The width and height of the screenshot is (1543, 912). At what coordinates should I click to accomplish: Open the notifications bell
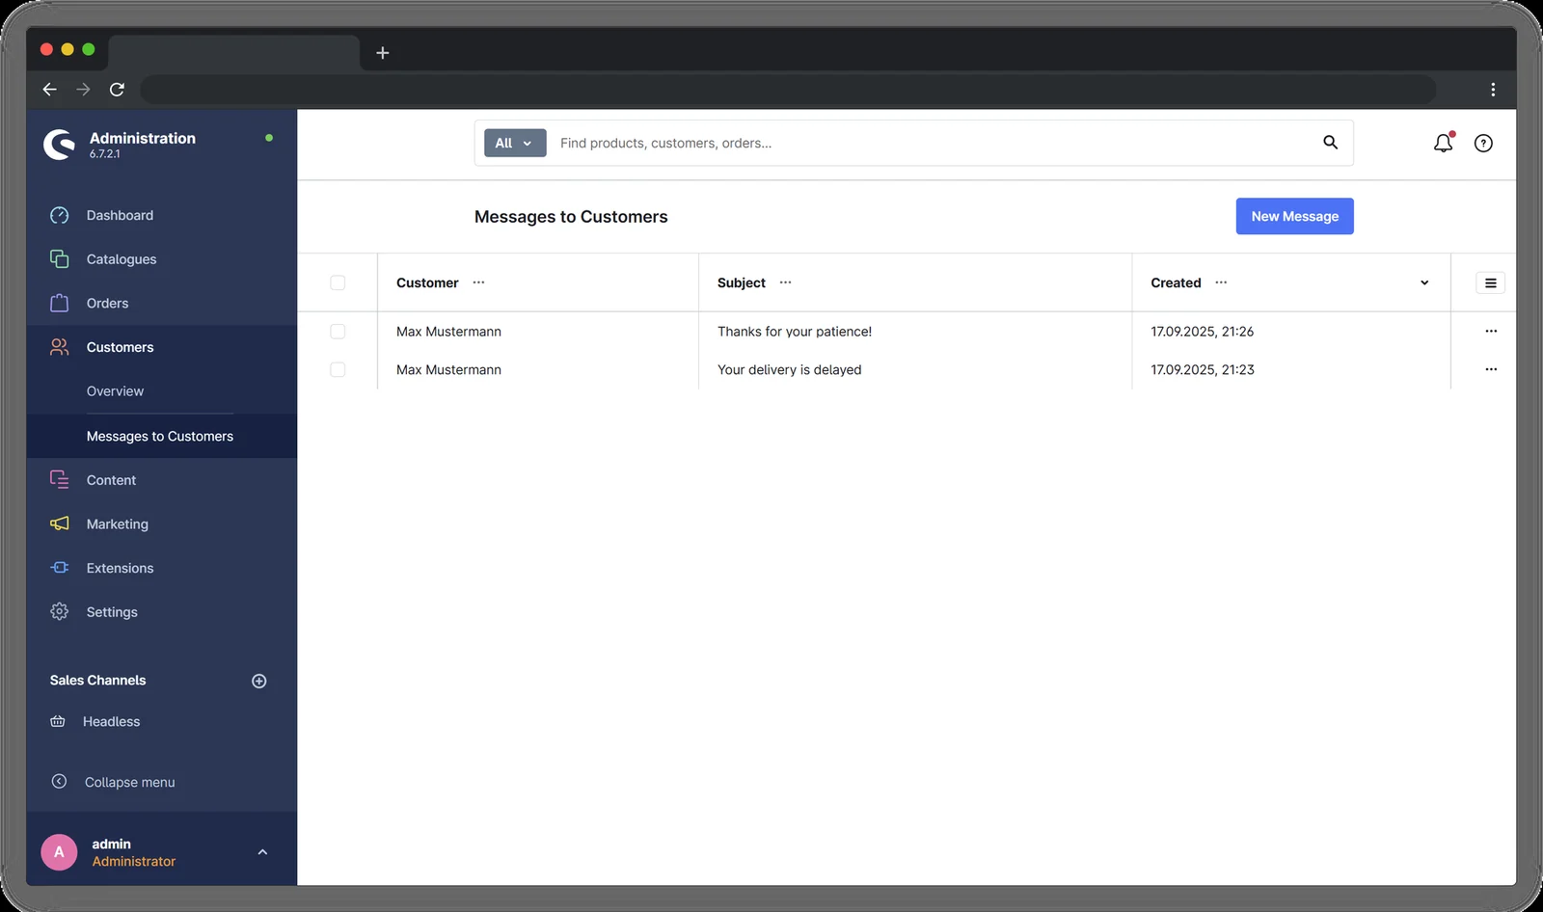tap(1443, 143)
